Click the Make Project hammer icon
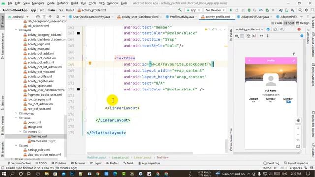 coord(180,10)
